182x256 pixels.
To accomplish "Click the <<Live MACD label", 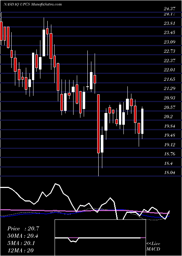I will tap(153, 246).
